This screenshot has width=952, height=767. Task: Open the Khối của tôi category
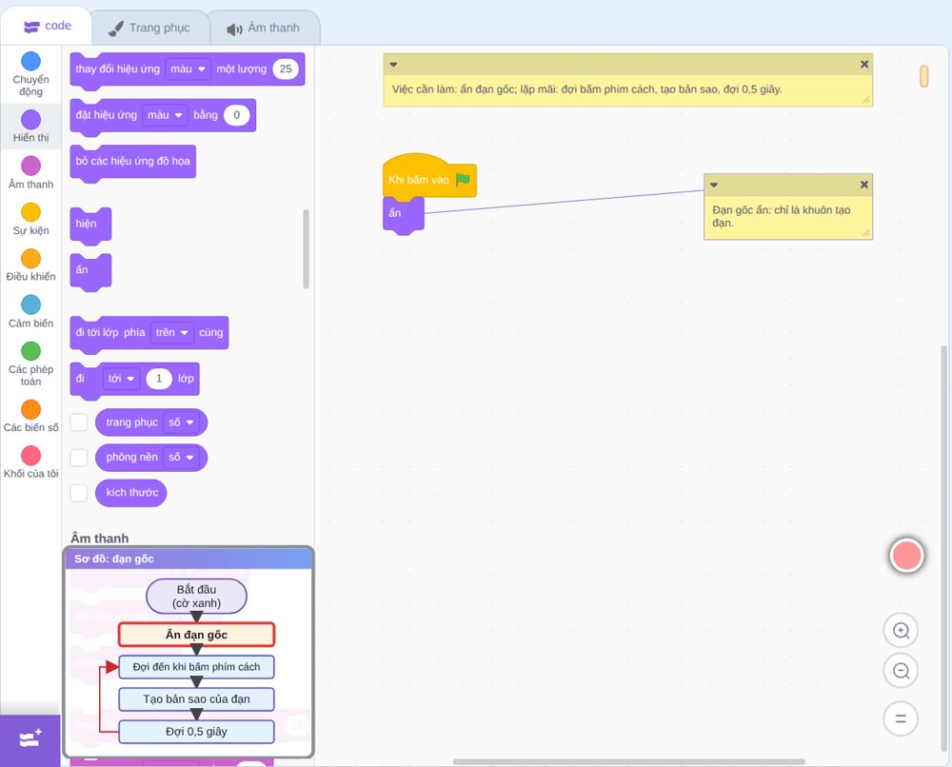click(x=31, y=462)
